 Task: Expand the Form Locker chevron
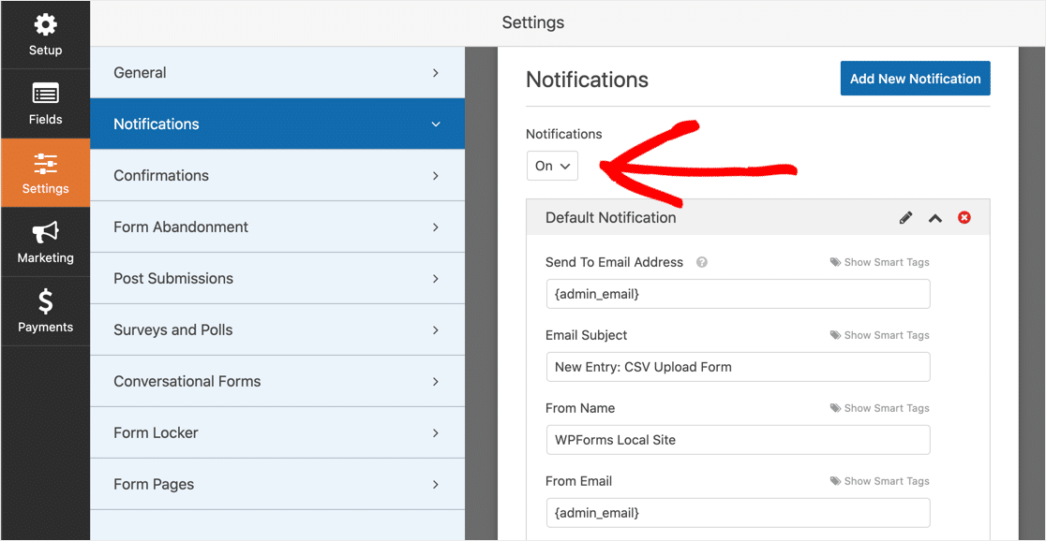point(436,433)
